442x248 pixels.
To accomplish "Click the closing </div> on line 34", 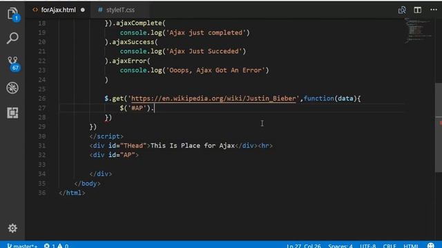I will tap(101, 174).
